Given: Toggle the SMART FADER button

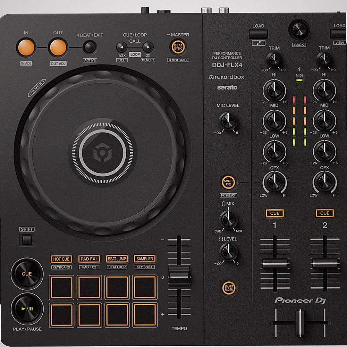Looking at the screenshot, I should point(229,288).
